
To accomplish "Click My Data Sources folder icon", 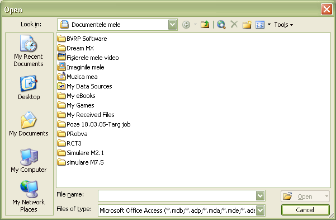I will coord(61,86).
